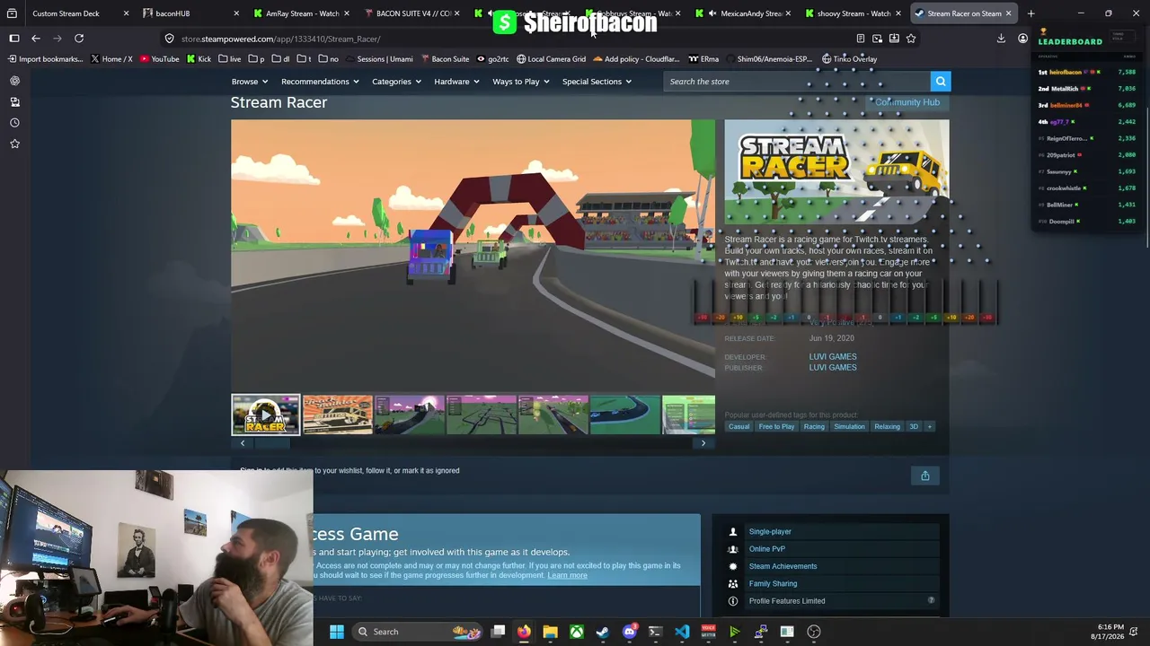Click the Casual tag
This screenshot has width=1150, height=646.
pyautogui.click(x=739, y=426)
